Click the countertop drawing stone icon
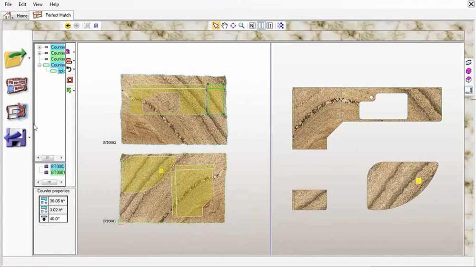The image size is (476, 267). [x=17, y=111]
